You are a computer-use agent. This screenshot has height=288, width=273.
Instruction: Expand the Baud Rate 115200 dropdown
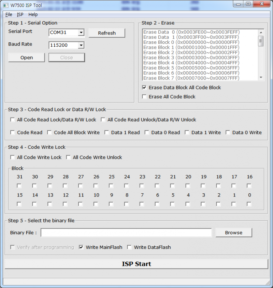pyautogui.click(x=81, y=45)
